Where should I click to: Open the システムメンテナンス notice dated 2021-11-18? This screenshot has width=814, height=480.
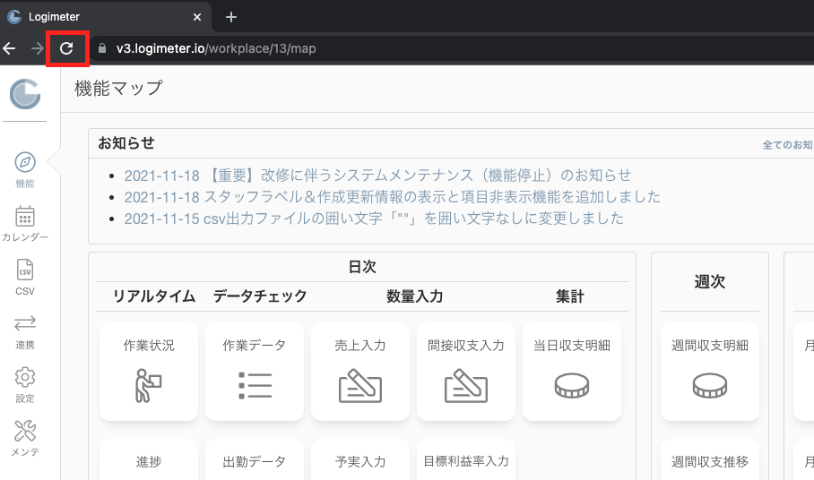point(377,176)
